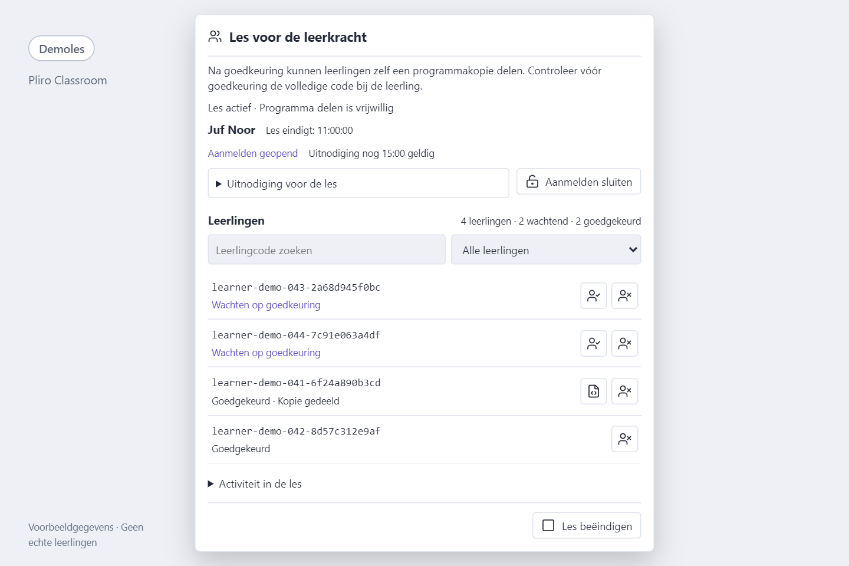The width and height of the screenshot is (849, 566).
Task: Open shared code copy of learner-demo-041
Action: coord(594,391)
